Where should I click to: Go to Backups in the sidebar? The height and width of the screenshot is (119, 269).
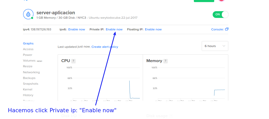click(x=29, y=78)
